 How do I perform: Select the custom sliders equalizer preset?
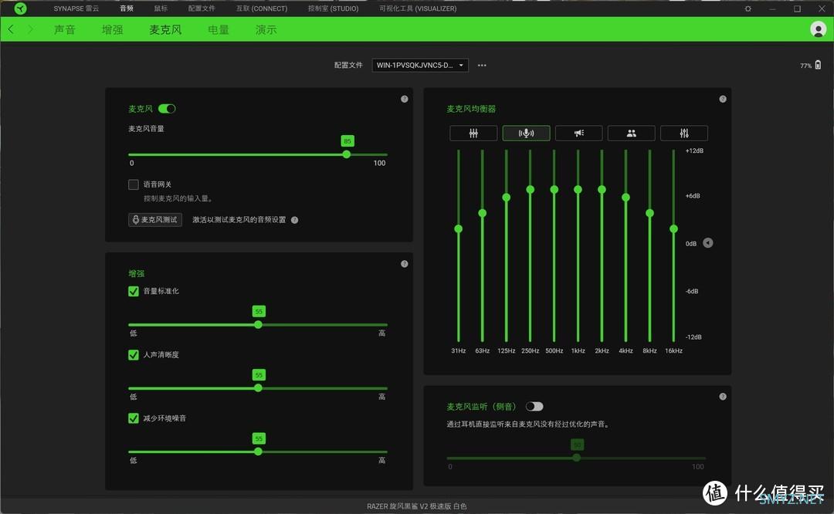pyautogui.click(x=684, y=133)
